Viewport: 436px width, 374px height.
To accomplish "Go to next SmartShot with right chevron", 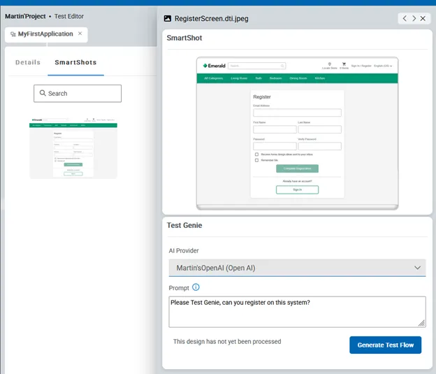I will 414,18.
